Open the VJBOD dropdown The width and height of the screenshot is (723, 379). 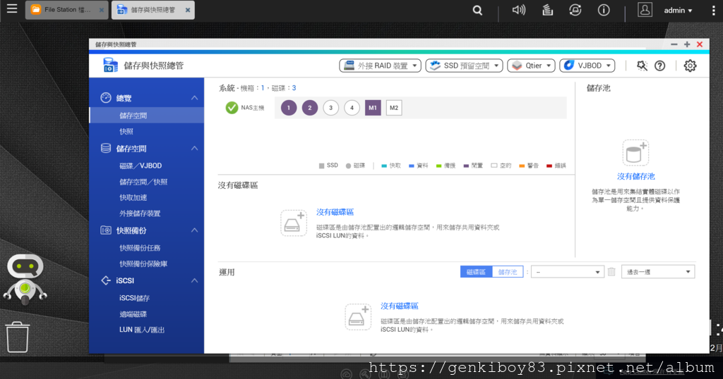point(587,66)
